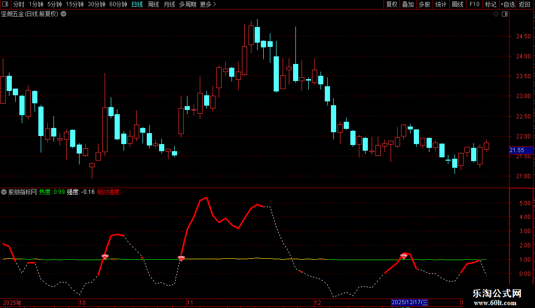The height and width of the screenshot is (308, 535).
Task: Click the 坚朗五金(日线.前复权) chart title
Action: coord(30,14)
